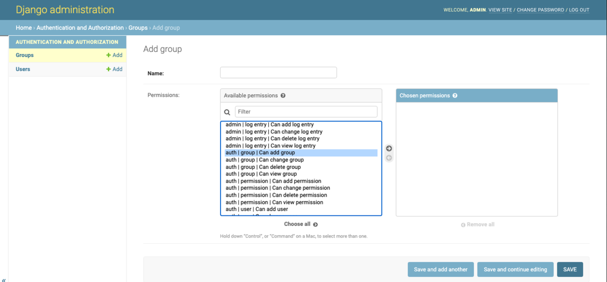Click CHANGE PASSWORD link
This screenshot has width=607, height=282.
[x=540, y=10]
